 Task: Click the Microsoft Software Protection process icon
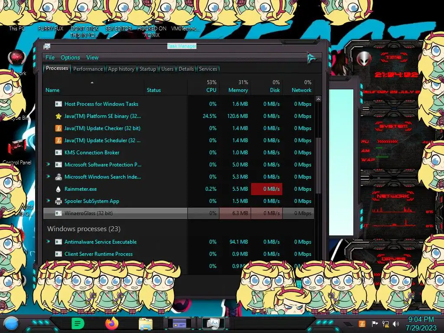[59, 165]
